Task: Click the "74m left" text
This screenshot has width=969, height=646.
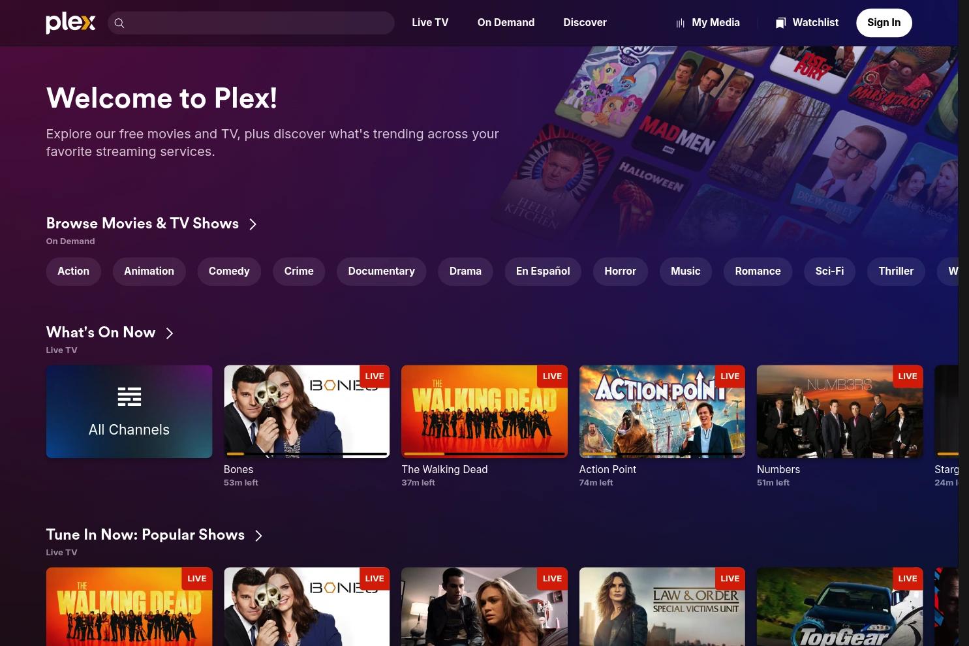Action: click(596, 483)
